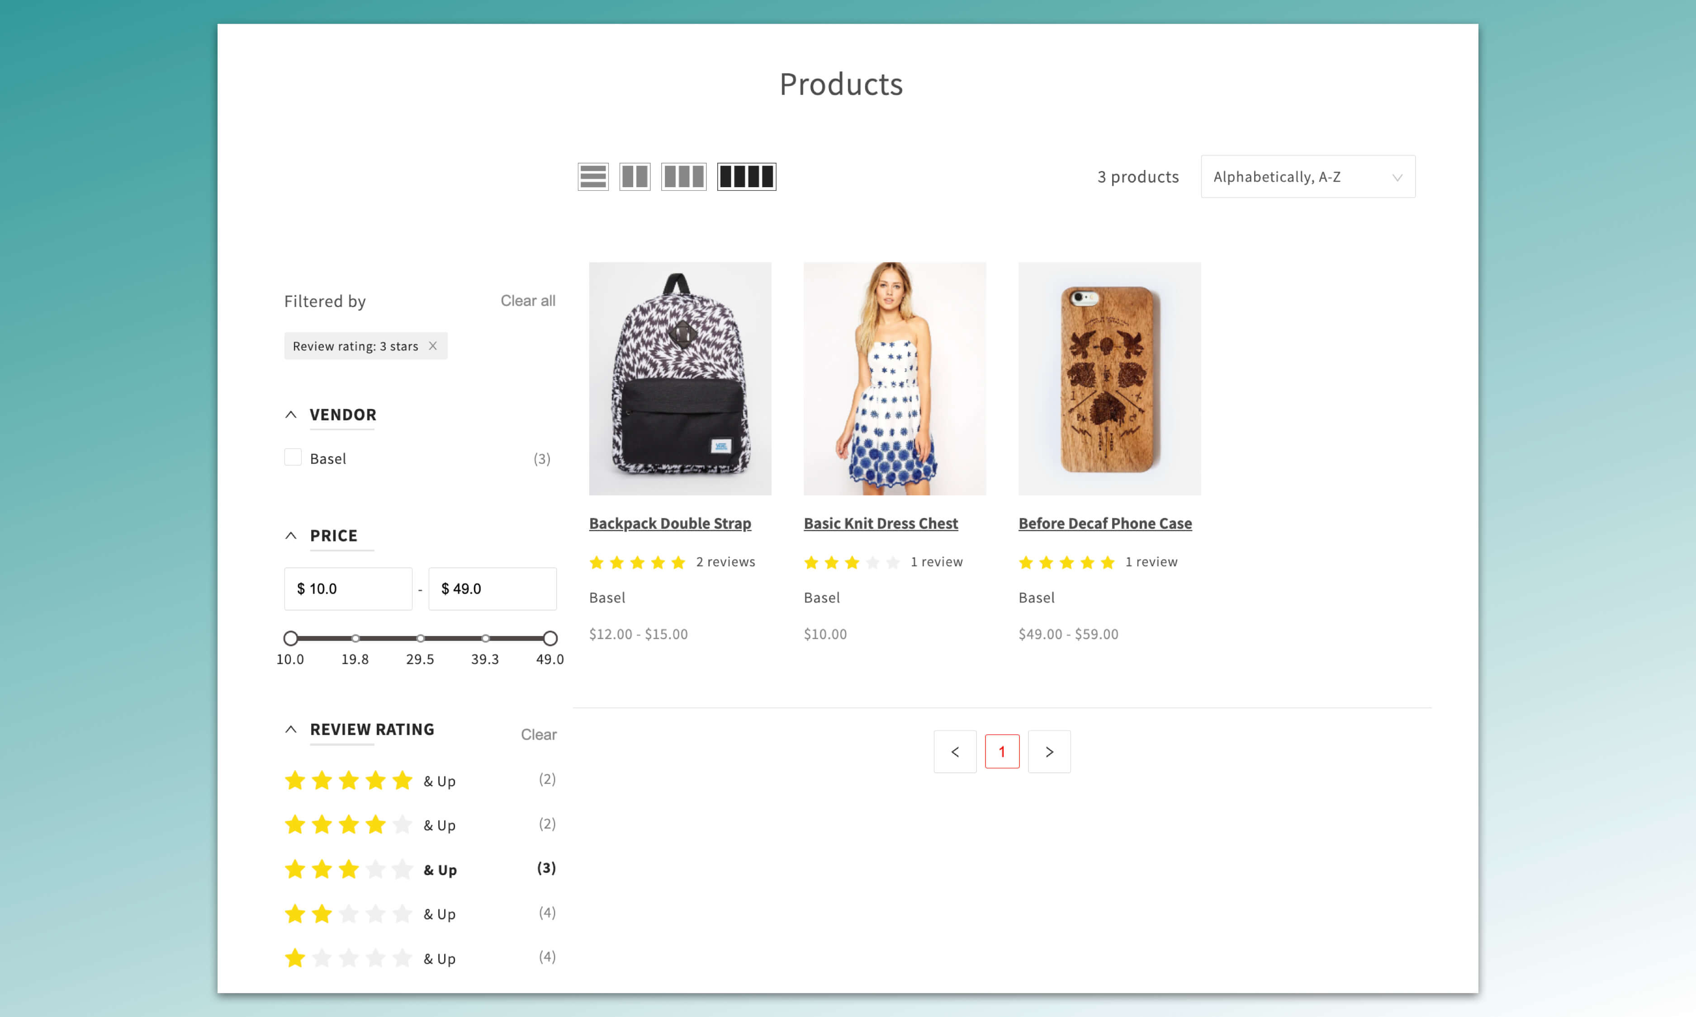Screen dimensions: 1696x1017
Task: Select the four-column grid view icon
Action: coord(746,177)
